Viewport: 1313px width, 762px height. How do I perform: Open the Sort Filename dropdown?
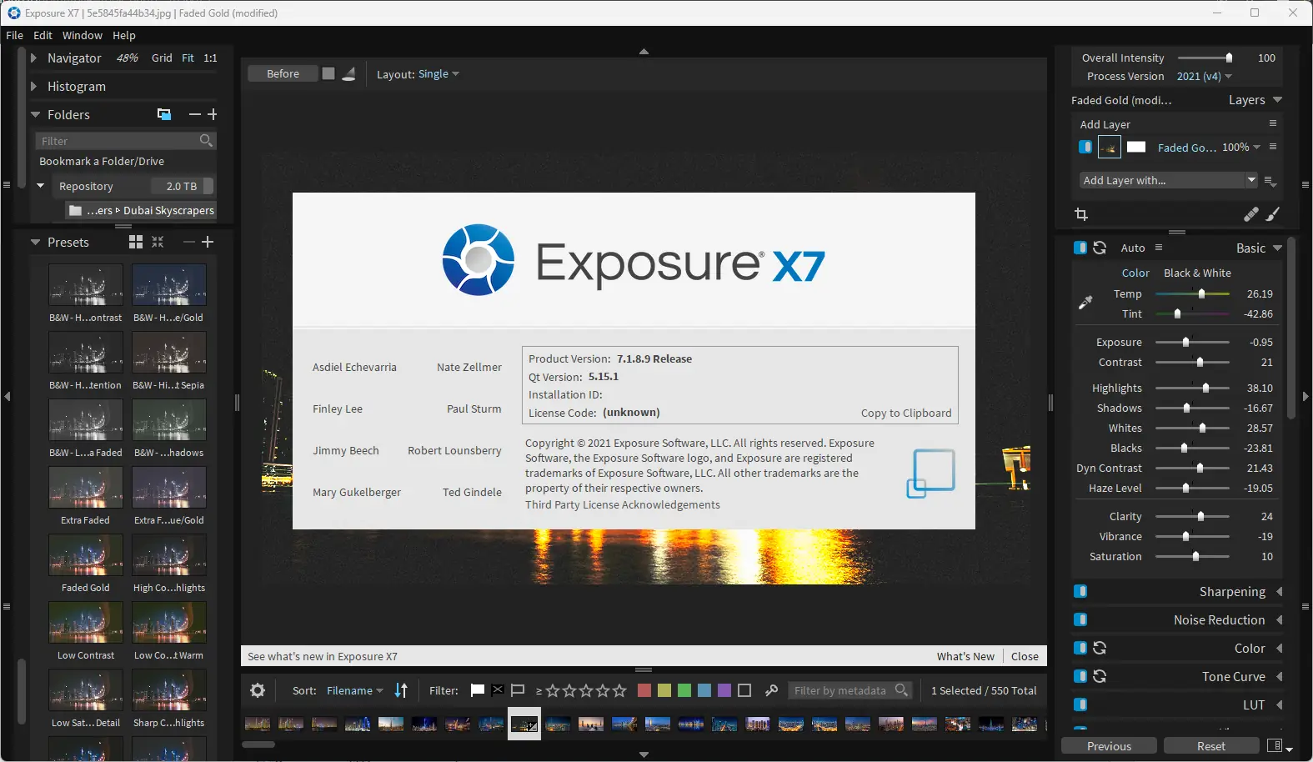355,690
